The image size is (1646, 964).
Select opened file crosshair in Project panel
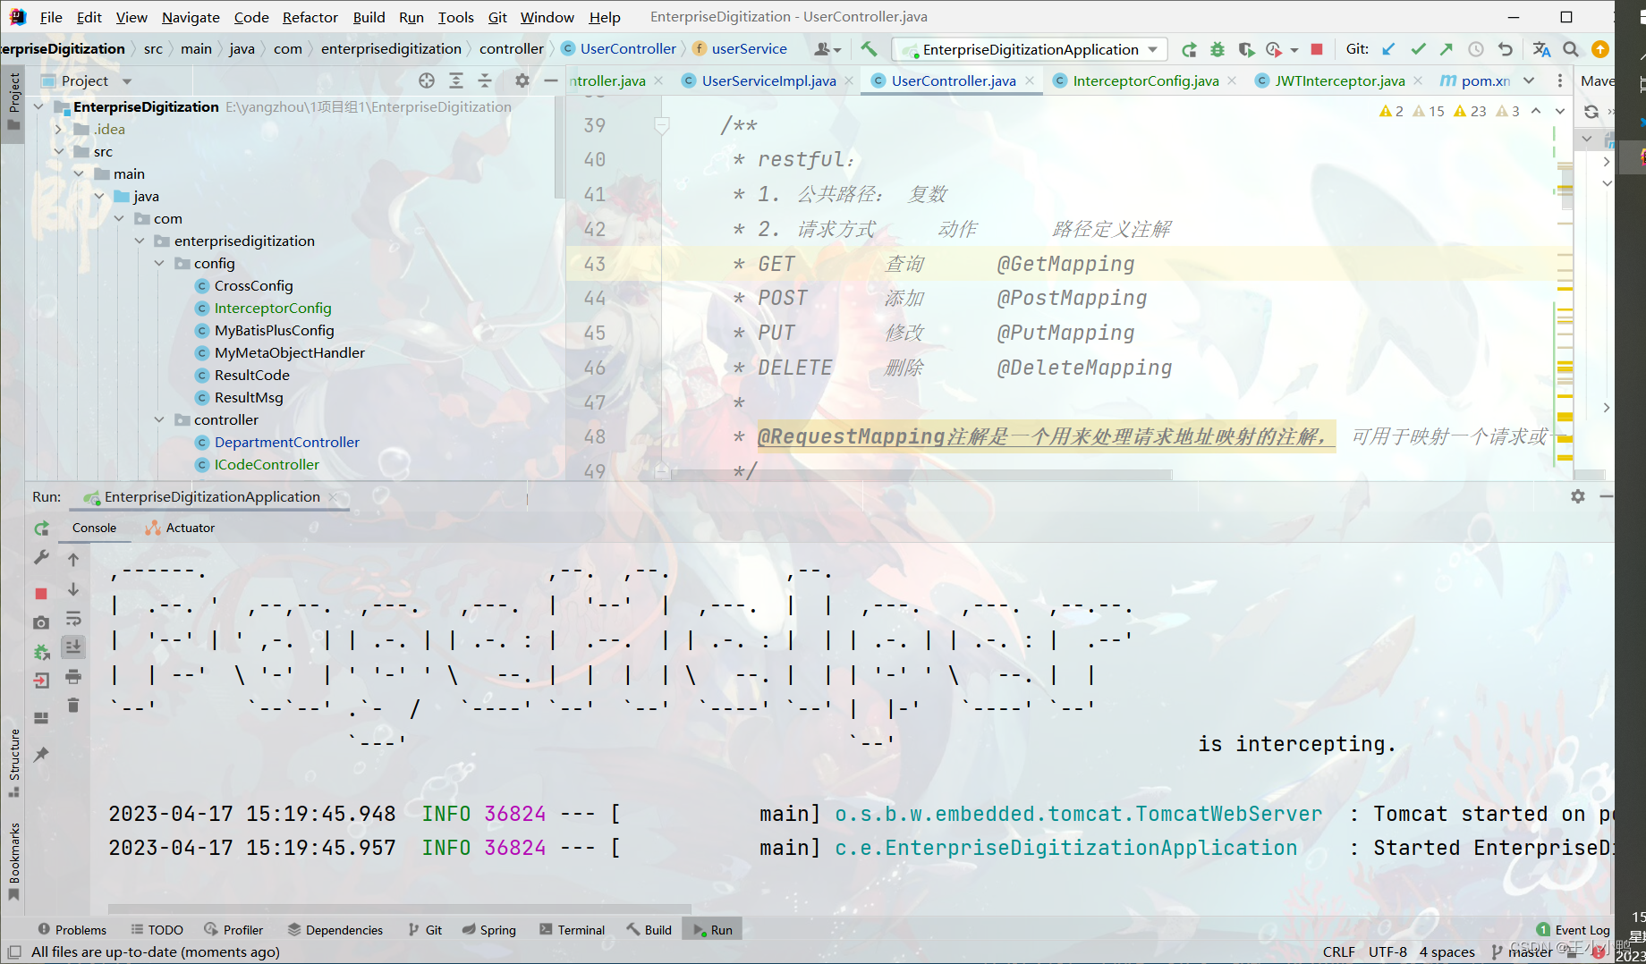pyautogui.click(x=427, y=80)
